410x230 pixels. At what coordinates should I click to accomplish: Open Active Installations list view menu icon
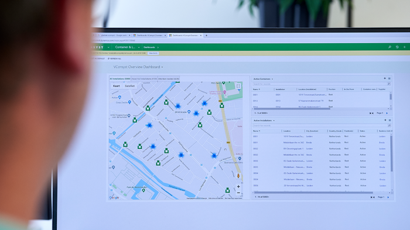coord(389,120)
